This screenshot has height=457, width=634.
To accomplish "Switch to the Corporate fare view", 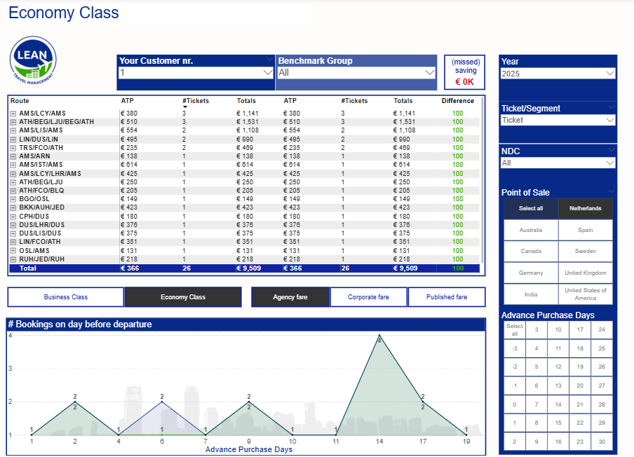I will [368, 297].
